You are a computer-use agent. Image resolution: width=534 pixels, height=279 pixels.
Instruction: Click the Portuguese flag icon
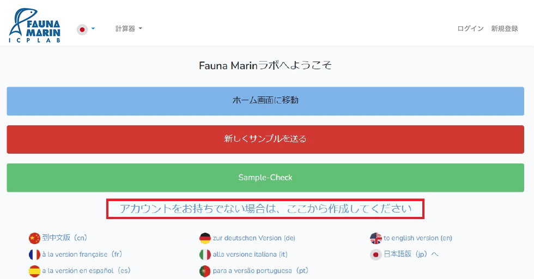point(205,271)
